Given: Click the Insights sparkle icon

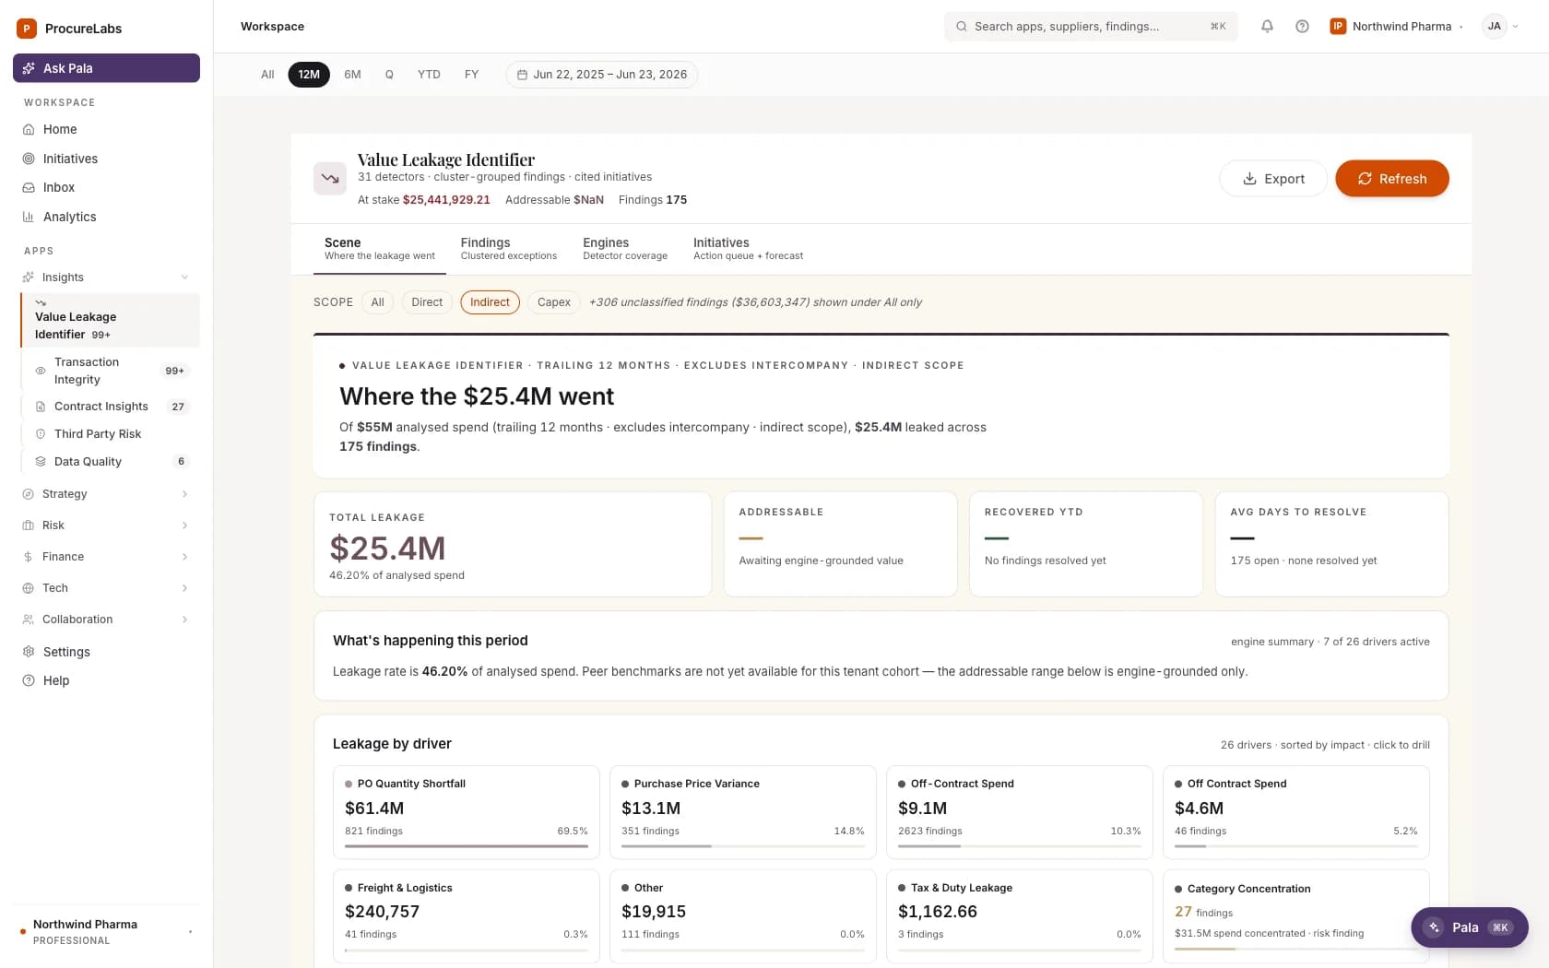Looking at the screenshot, I should (29, 277).
